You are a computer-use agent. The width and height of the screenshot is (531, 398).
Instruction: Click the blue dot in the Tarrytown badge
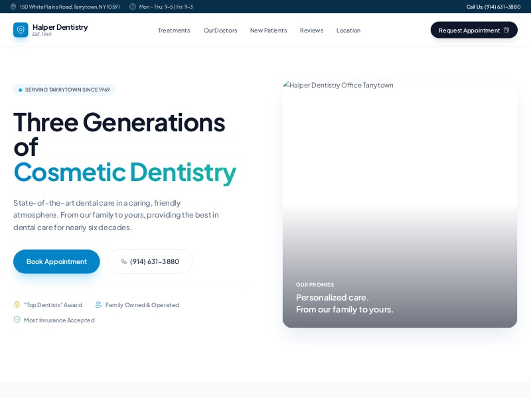pyautogui.click(x=20, y=90)
